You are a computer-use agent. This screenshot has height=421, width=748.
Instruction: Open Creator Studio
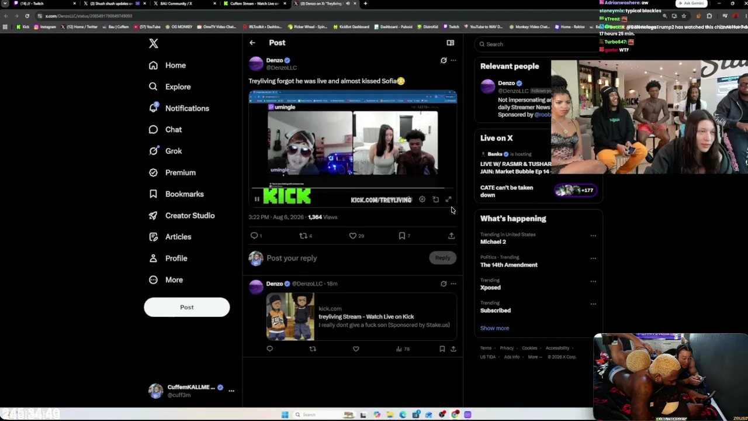182,215
